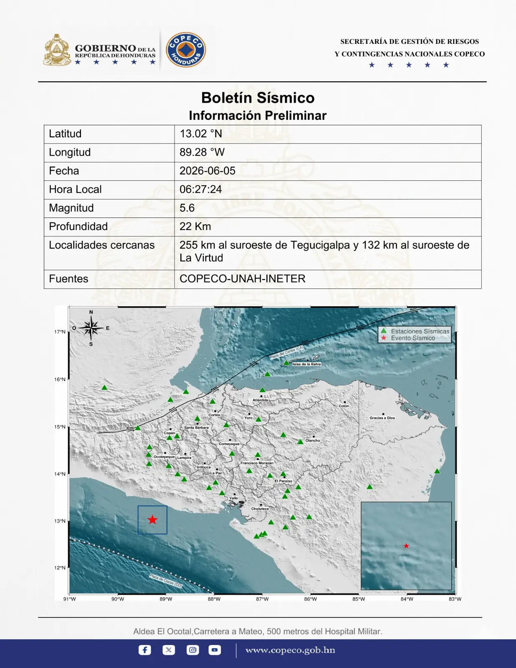Click the compass rose on the map

point(91,328)
